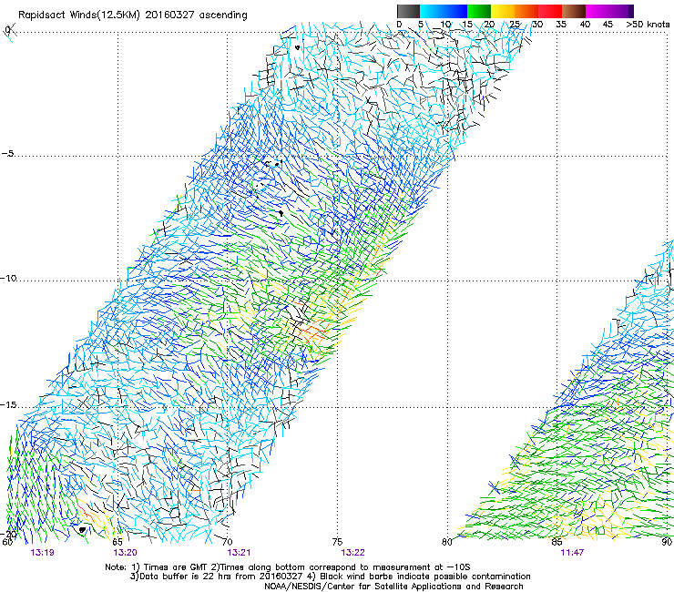Click the '80' longitude axis label
Screen dimensions: 674x592
pos(447,542)
